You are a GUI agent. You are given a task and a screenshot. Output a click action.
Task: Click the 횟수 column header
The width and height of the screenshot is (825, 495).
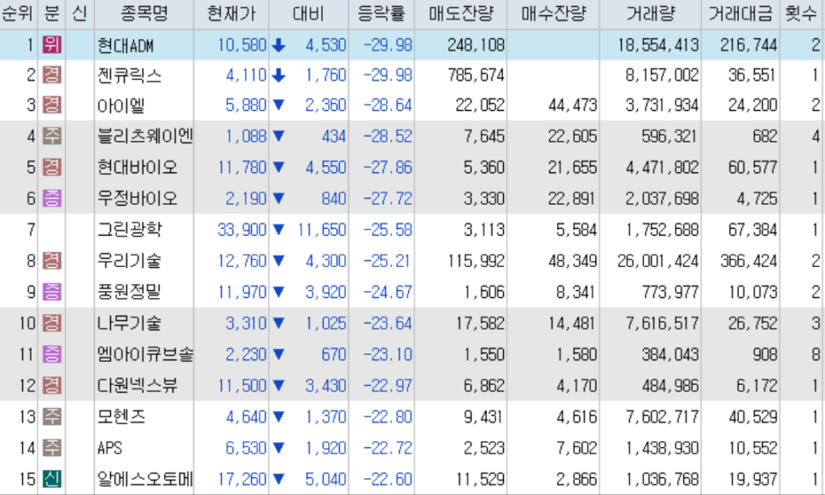[x=801, y=14]
